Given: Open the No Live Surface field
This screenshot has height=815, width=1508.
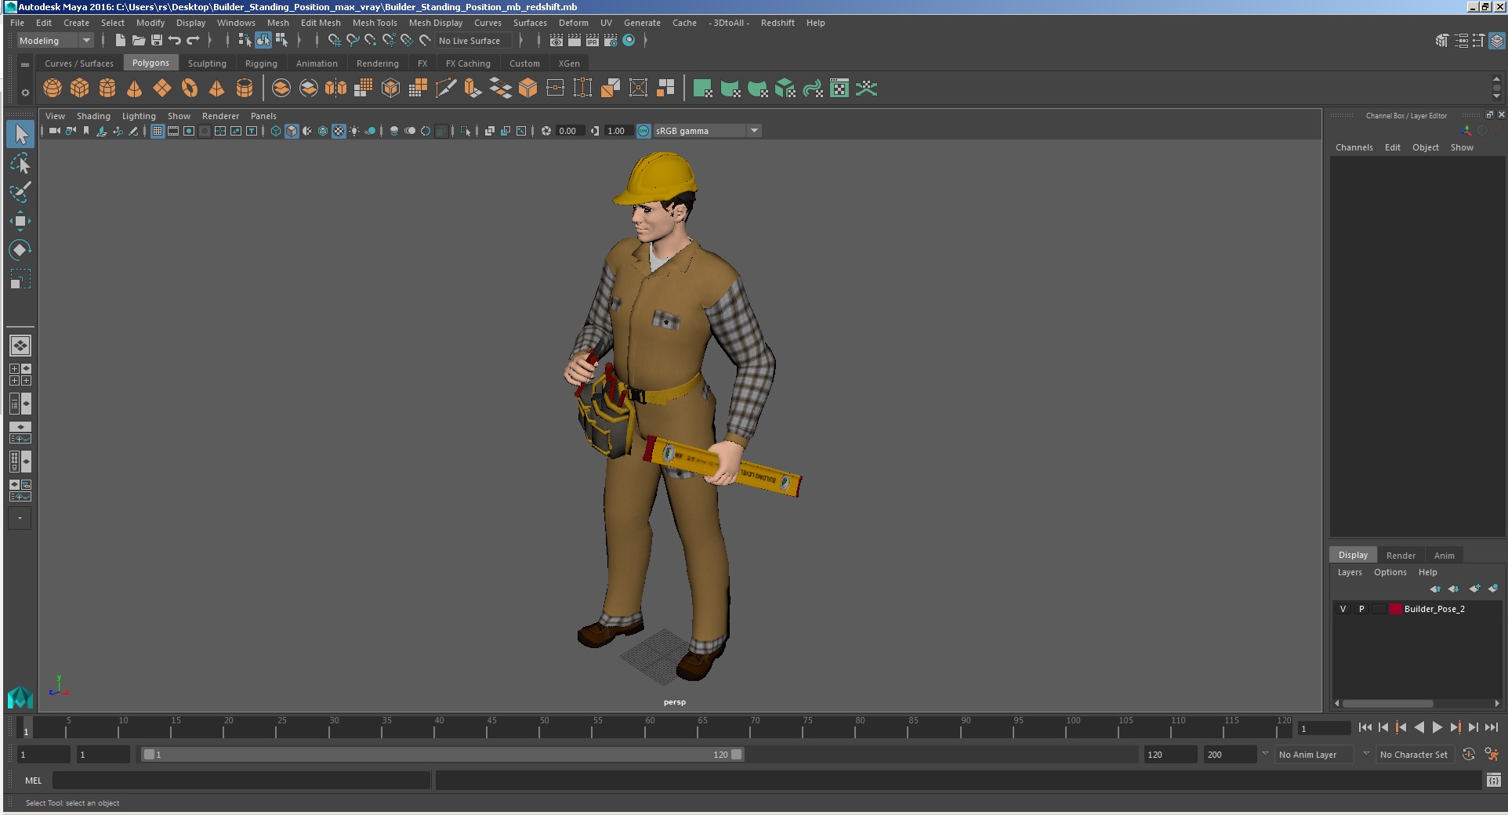Looking at the screenshot, I should 474,41.
